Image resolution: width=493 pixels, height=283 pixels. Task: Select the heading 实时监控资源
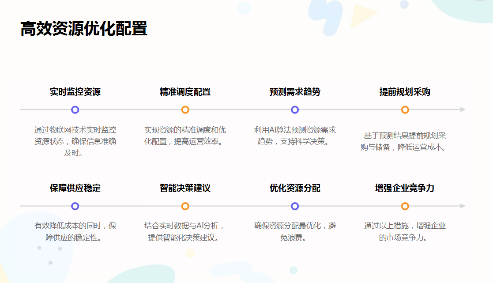[75, 92]
